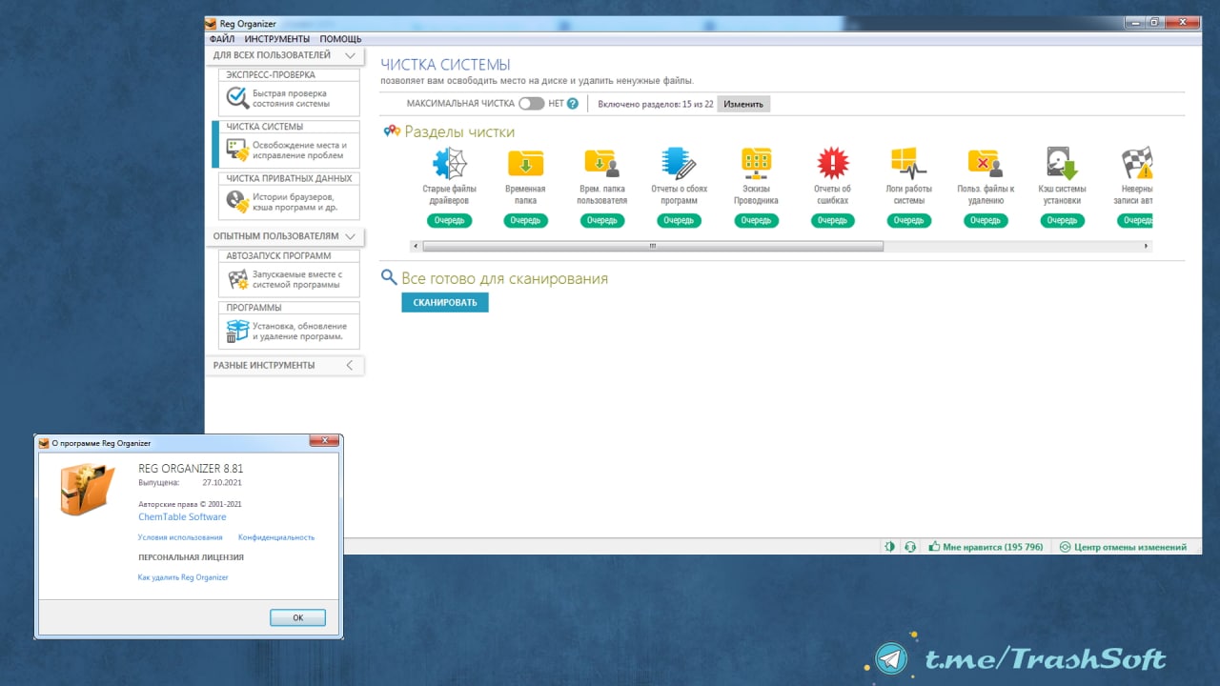
Task: Open the Файл menu
Action: (x=222, y=39)
